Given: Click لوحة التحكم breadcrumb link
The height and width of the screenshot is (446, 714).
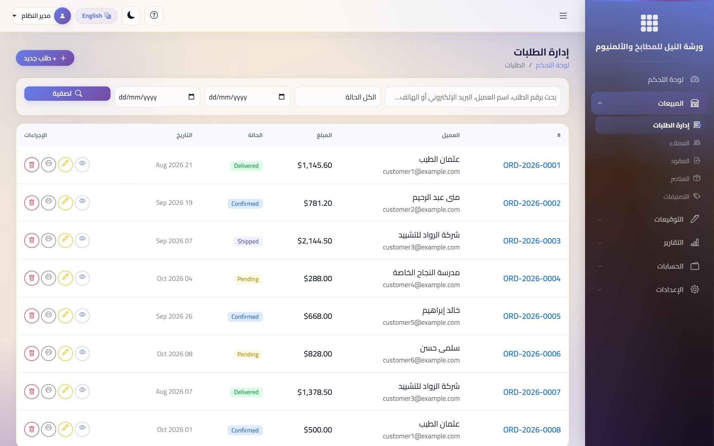Looking at the screenshot, I should point(552,65).
